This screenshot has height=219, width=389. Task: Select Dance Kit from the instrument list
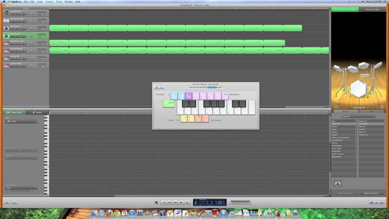363,121
